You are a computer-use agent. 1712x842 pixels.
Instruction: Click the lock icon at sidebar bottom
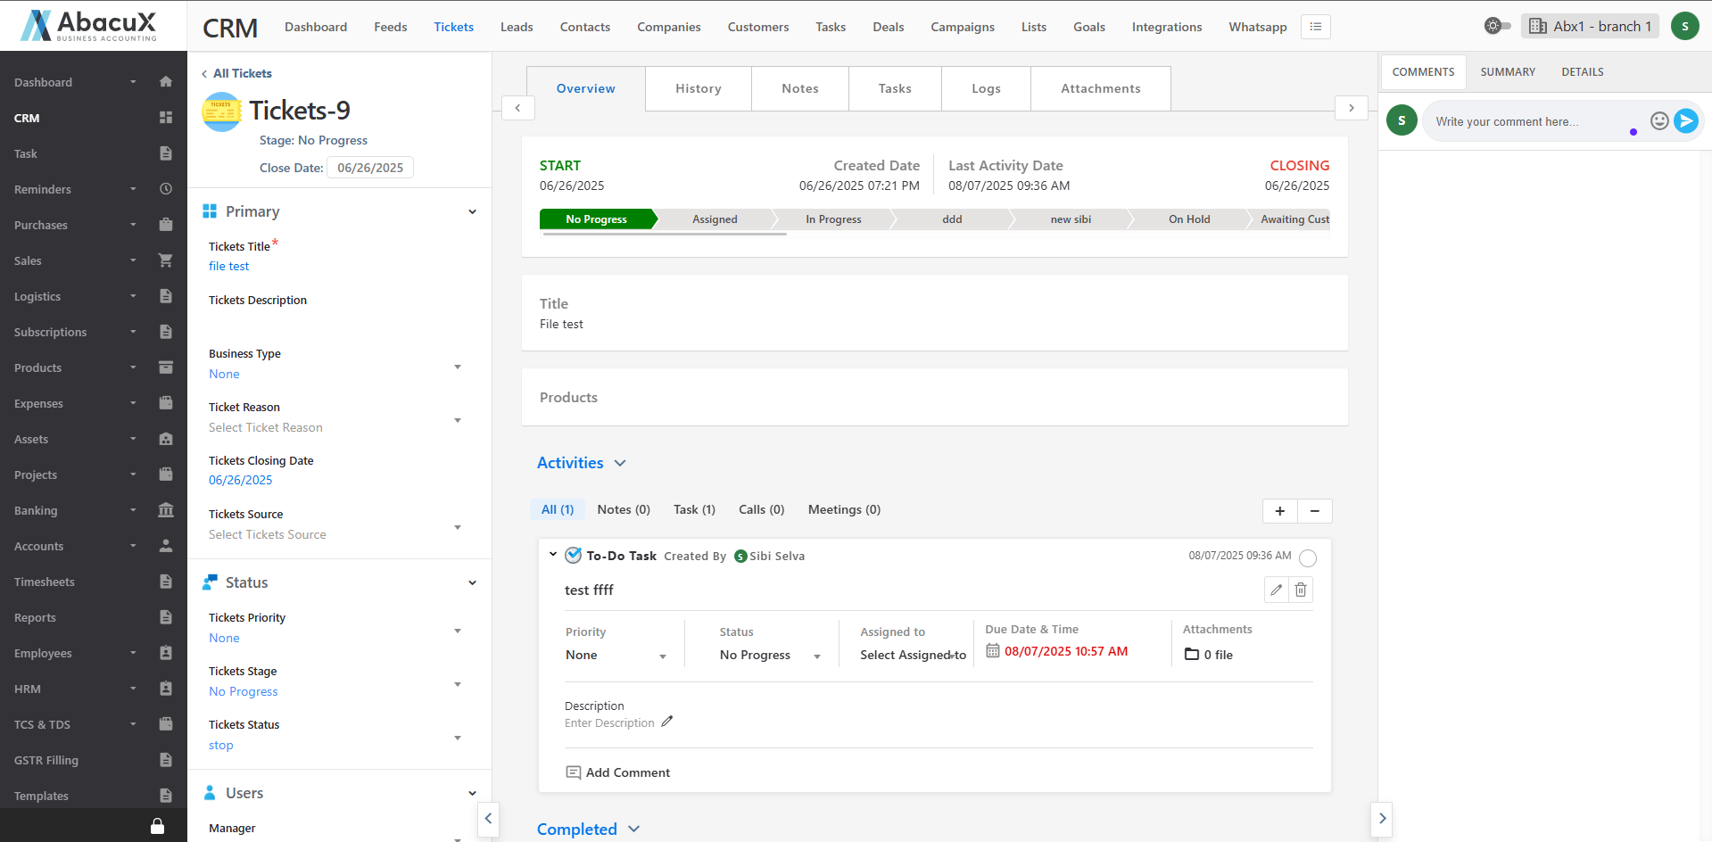click(x=157, y=826)
